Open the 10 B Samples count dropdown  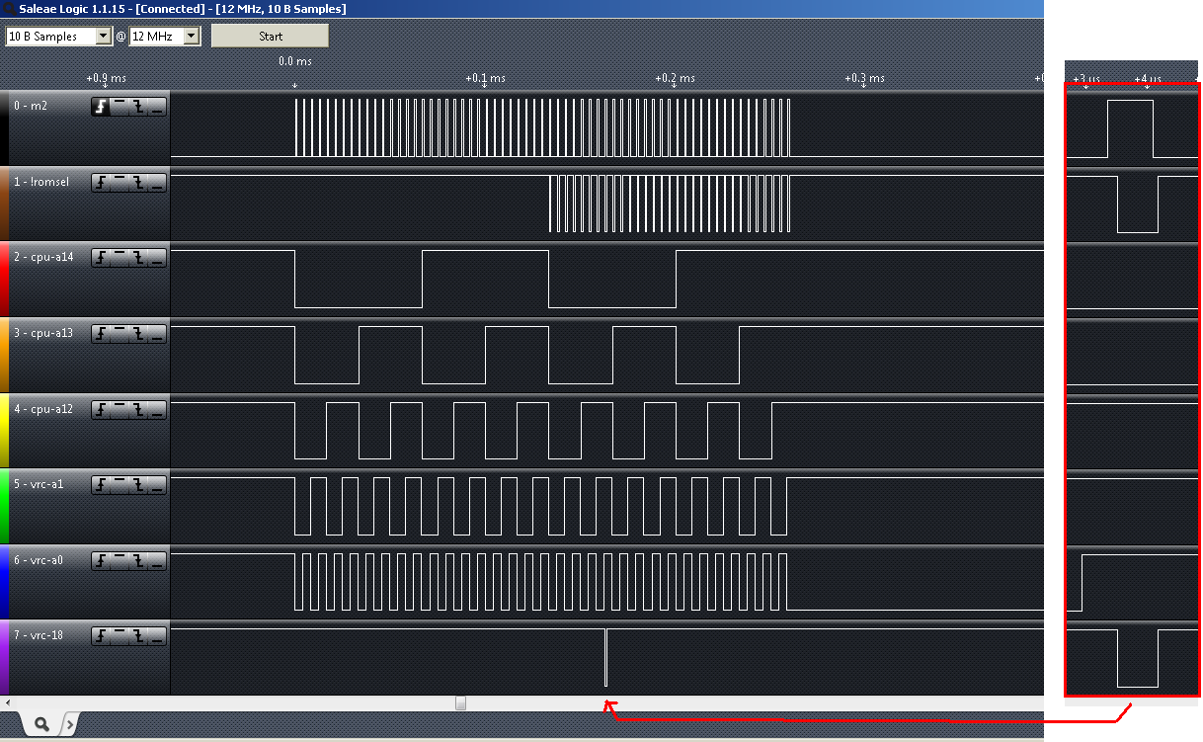[104, 37]
